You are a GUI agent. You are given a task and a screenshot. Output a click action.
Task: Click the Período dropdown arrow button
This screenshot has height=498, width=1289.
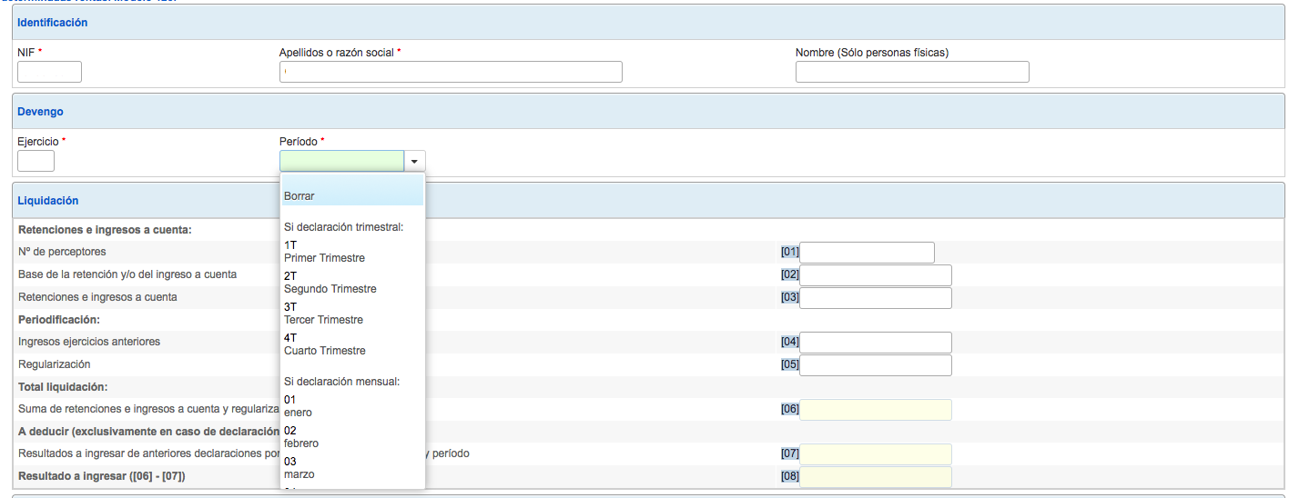point(414,162)
